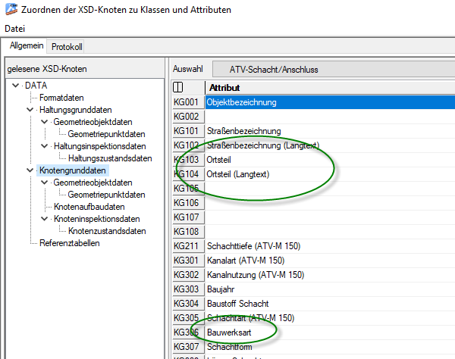The height and width of the screenshot is (359, 455).
Task: Collapse the Haltungsgrunddaten tree node
Action: (30, 110)
